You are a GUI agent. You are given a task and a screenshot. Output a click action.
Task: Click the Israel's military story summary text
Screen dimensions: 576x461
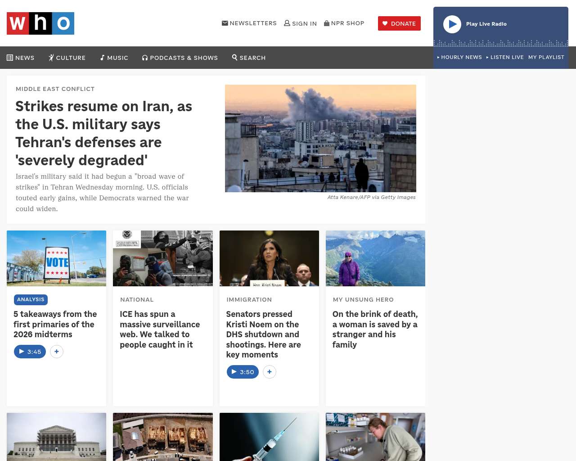click(102, 193)
